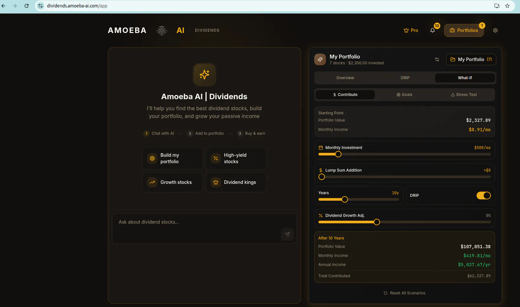Click the crown icon on Dividend kings
Viewport: 520px width, 307px height.
[x=216, y=182]
